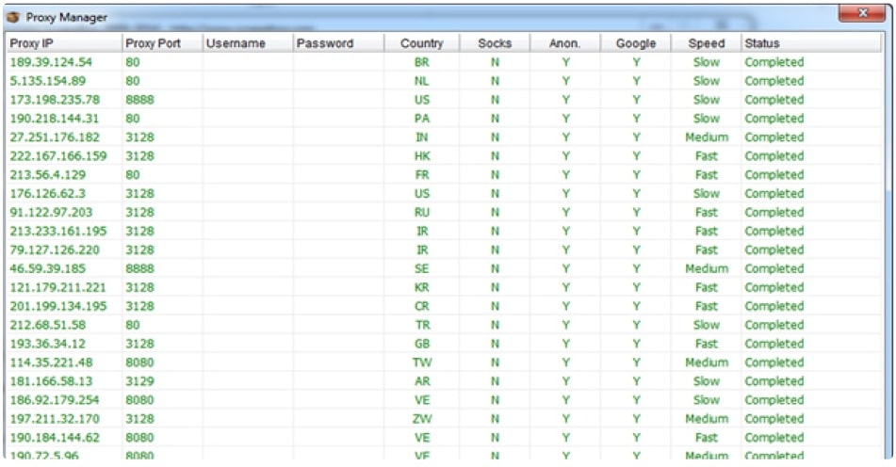Viewport: 896px width, 467px height.
Task: Select proxy row 46.59.39.185
Action: [445, 269]
